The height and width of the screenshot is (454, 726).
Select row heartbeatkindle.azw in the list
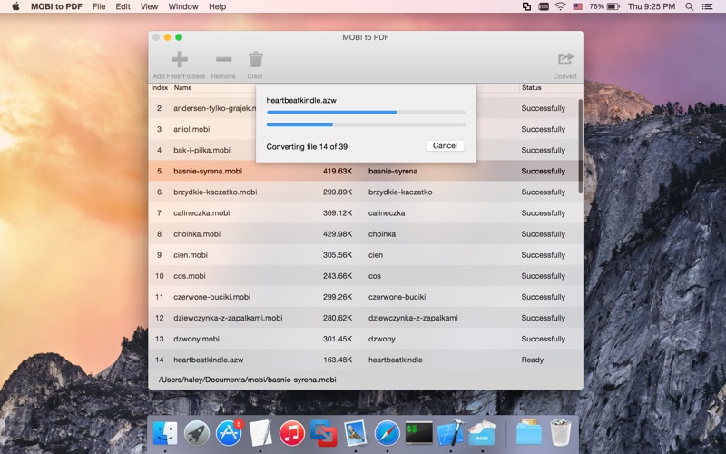(364, 360)
